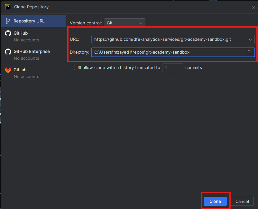The image size is (258, 209).
Task: Open the GitLab section
Action: (x=33, y=73)
